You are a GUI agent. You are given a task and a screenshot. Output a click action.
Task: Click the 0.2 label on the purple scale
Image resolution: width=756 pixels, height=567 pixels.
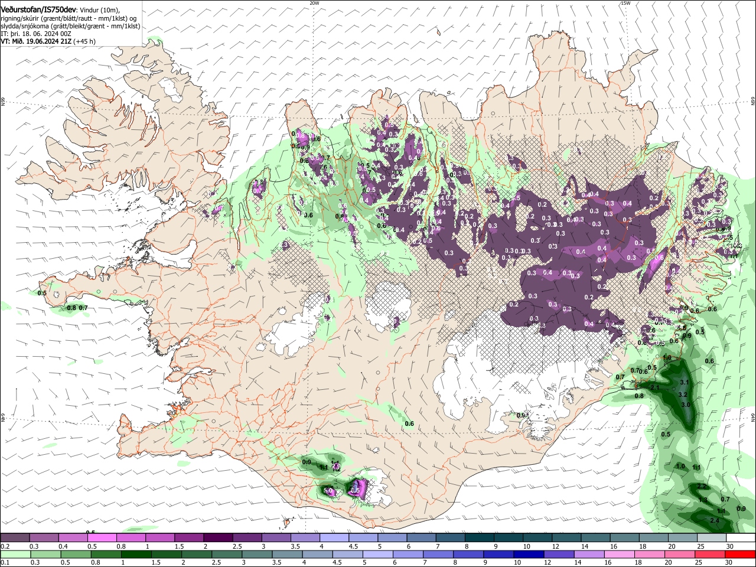click(x=5, y=546)
